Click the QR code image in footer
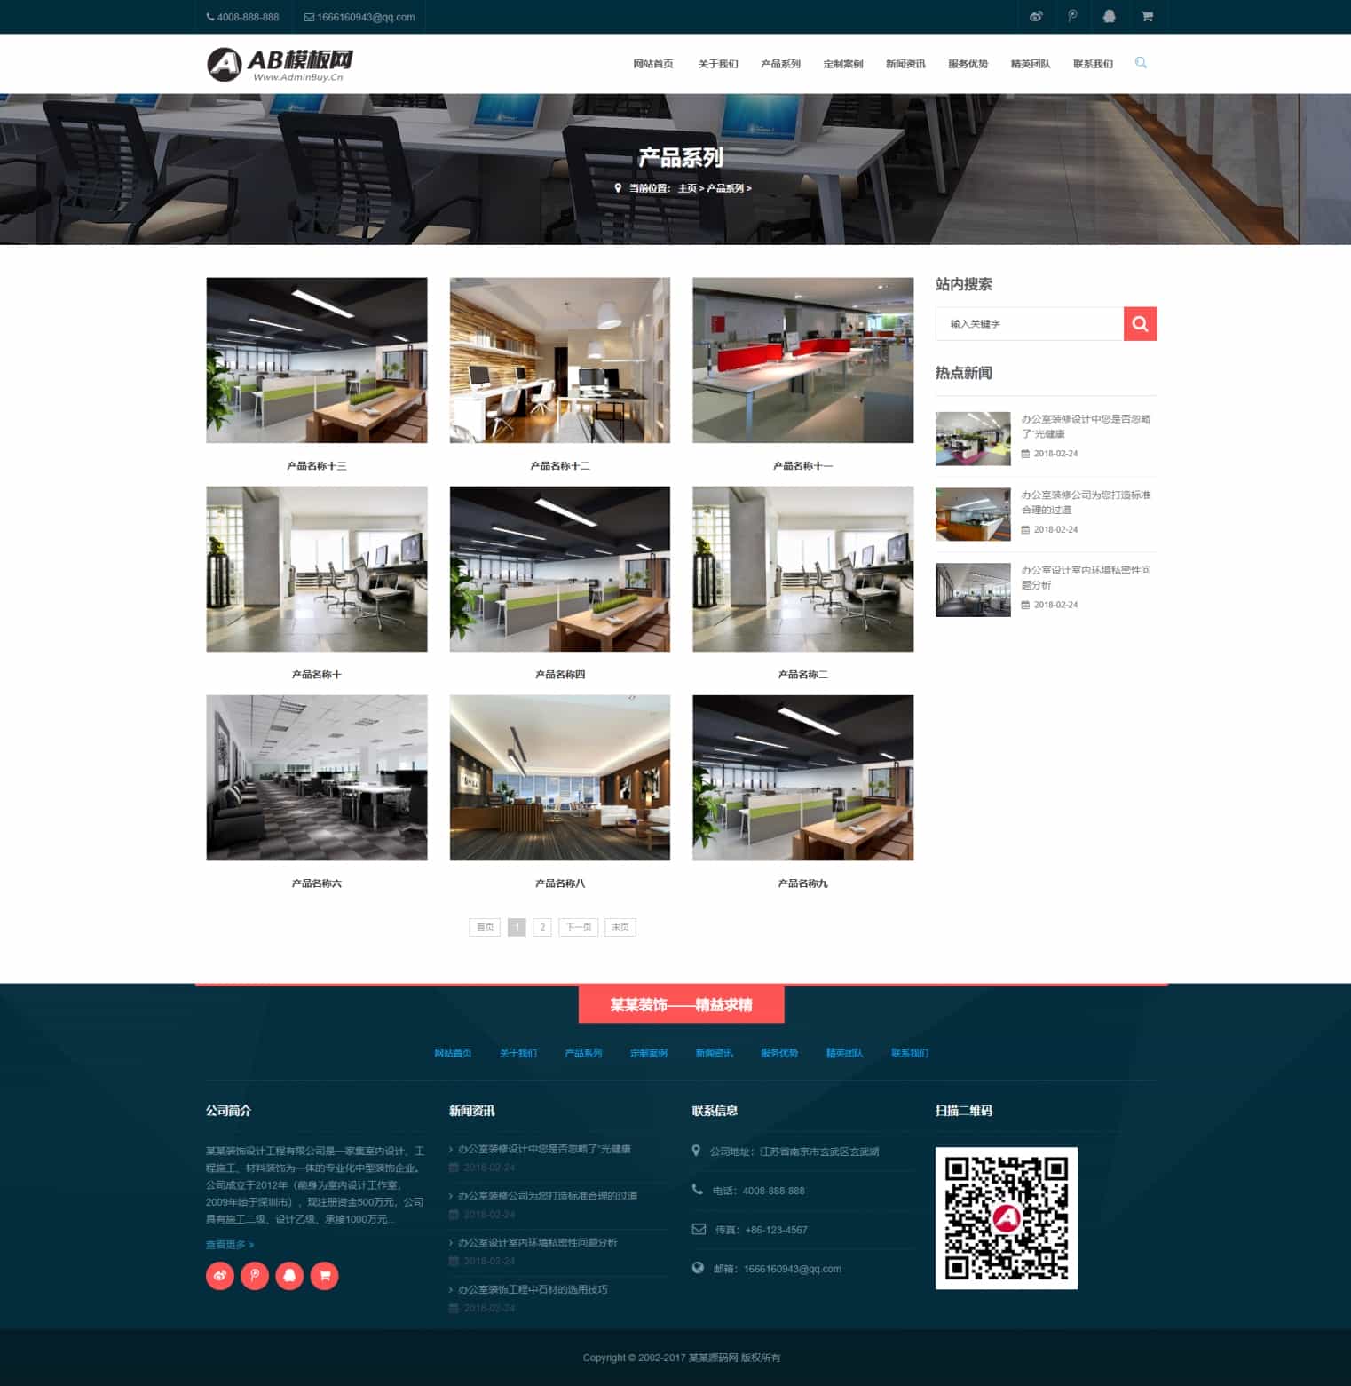1351x1386 pixels. pyautogui.click(x=1007, y=1218)
